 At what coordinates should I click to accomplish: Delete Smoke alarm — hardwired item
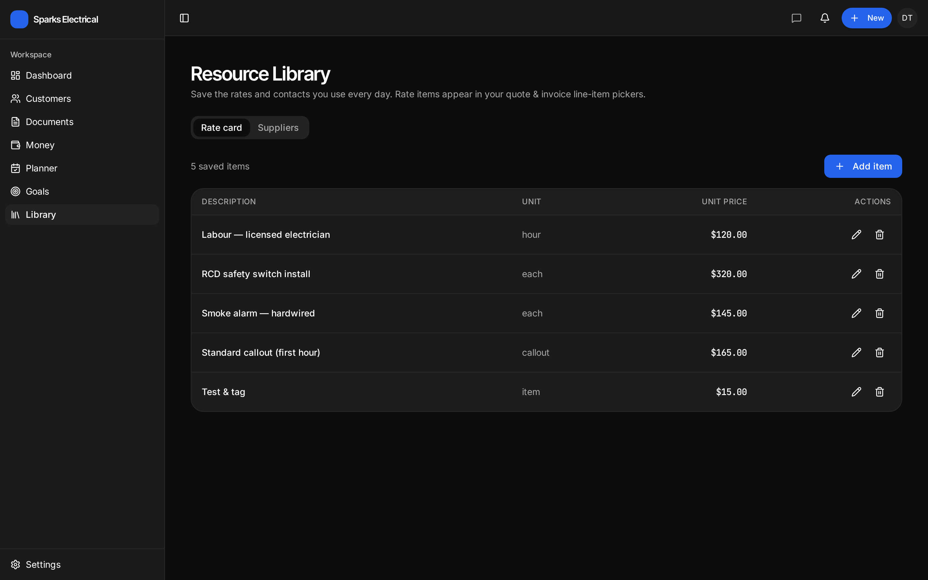pos(879,313)
